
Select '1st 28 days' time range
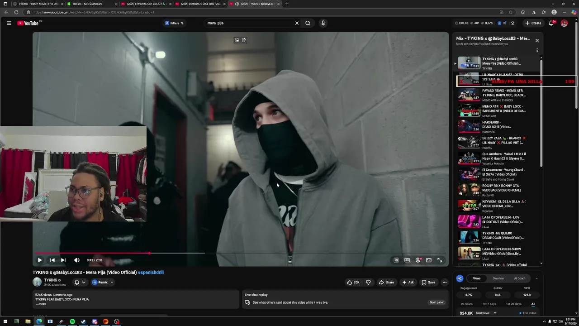[x=513, y=304]
